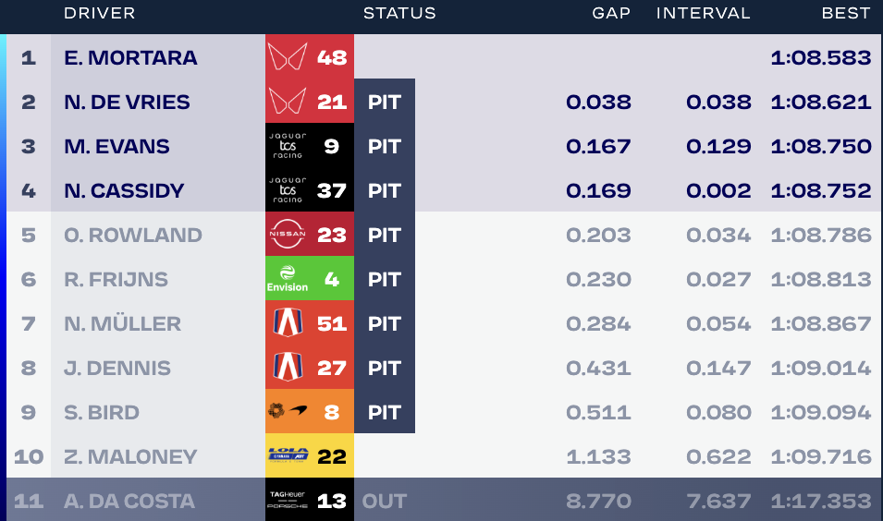The width and height of the screenshot is (883, 521).
Task: Select the BEST column header
Action: tap(846, 13)
